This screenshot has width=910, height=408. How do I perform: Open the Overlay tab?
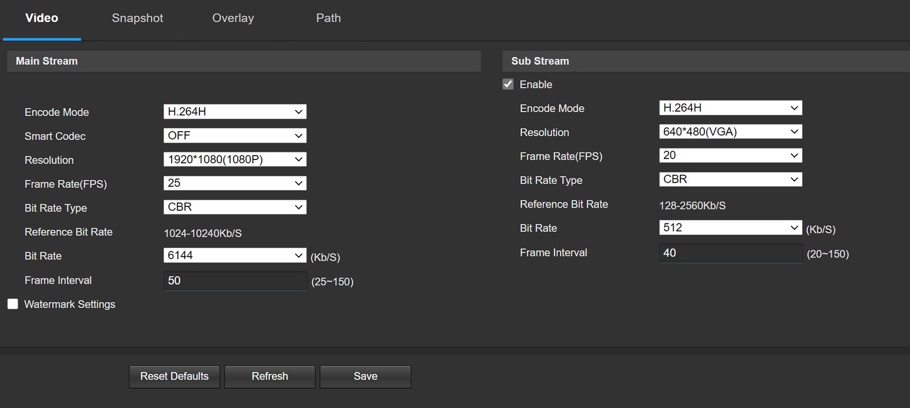point(233,18)
